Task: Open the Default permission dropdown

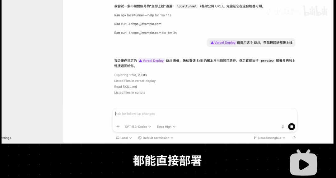Action: [156, 138]
